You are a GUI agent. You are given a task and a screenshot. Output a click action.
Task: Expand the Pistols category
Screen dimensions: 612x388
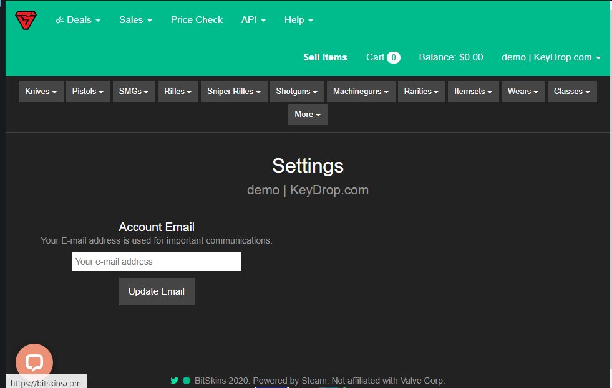pyautogui.click(x=88, y=92)
